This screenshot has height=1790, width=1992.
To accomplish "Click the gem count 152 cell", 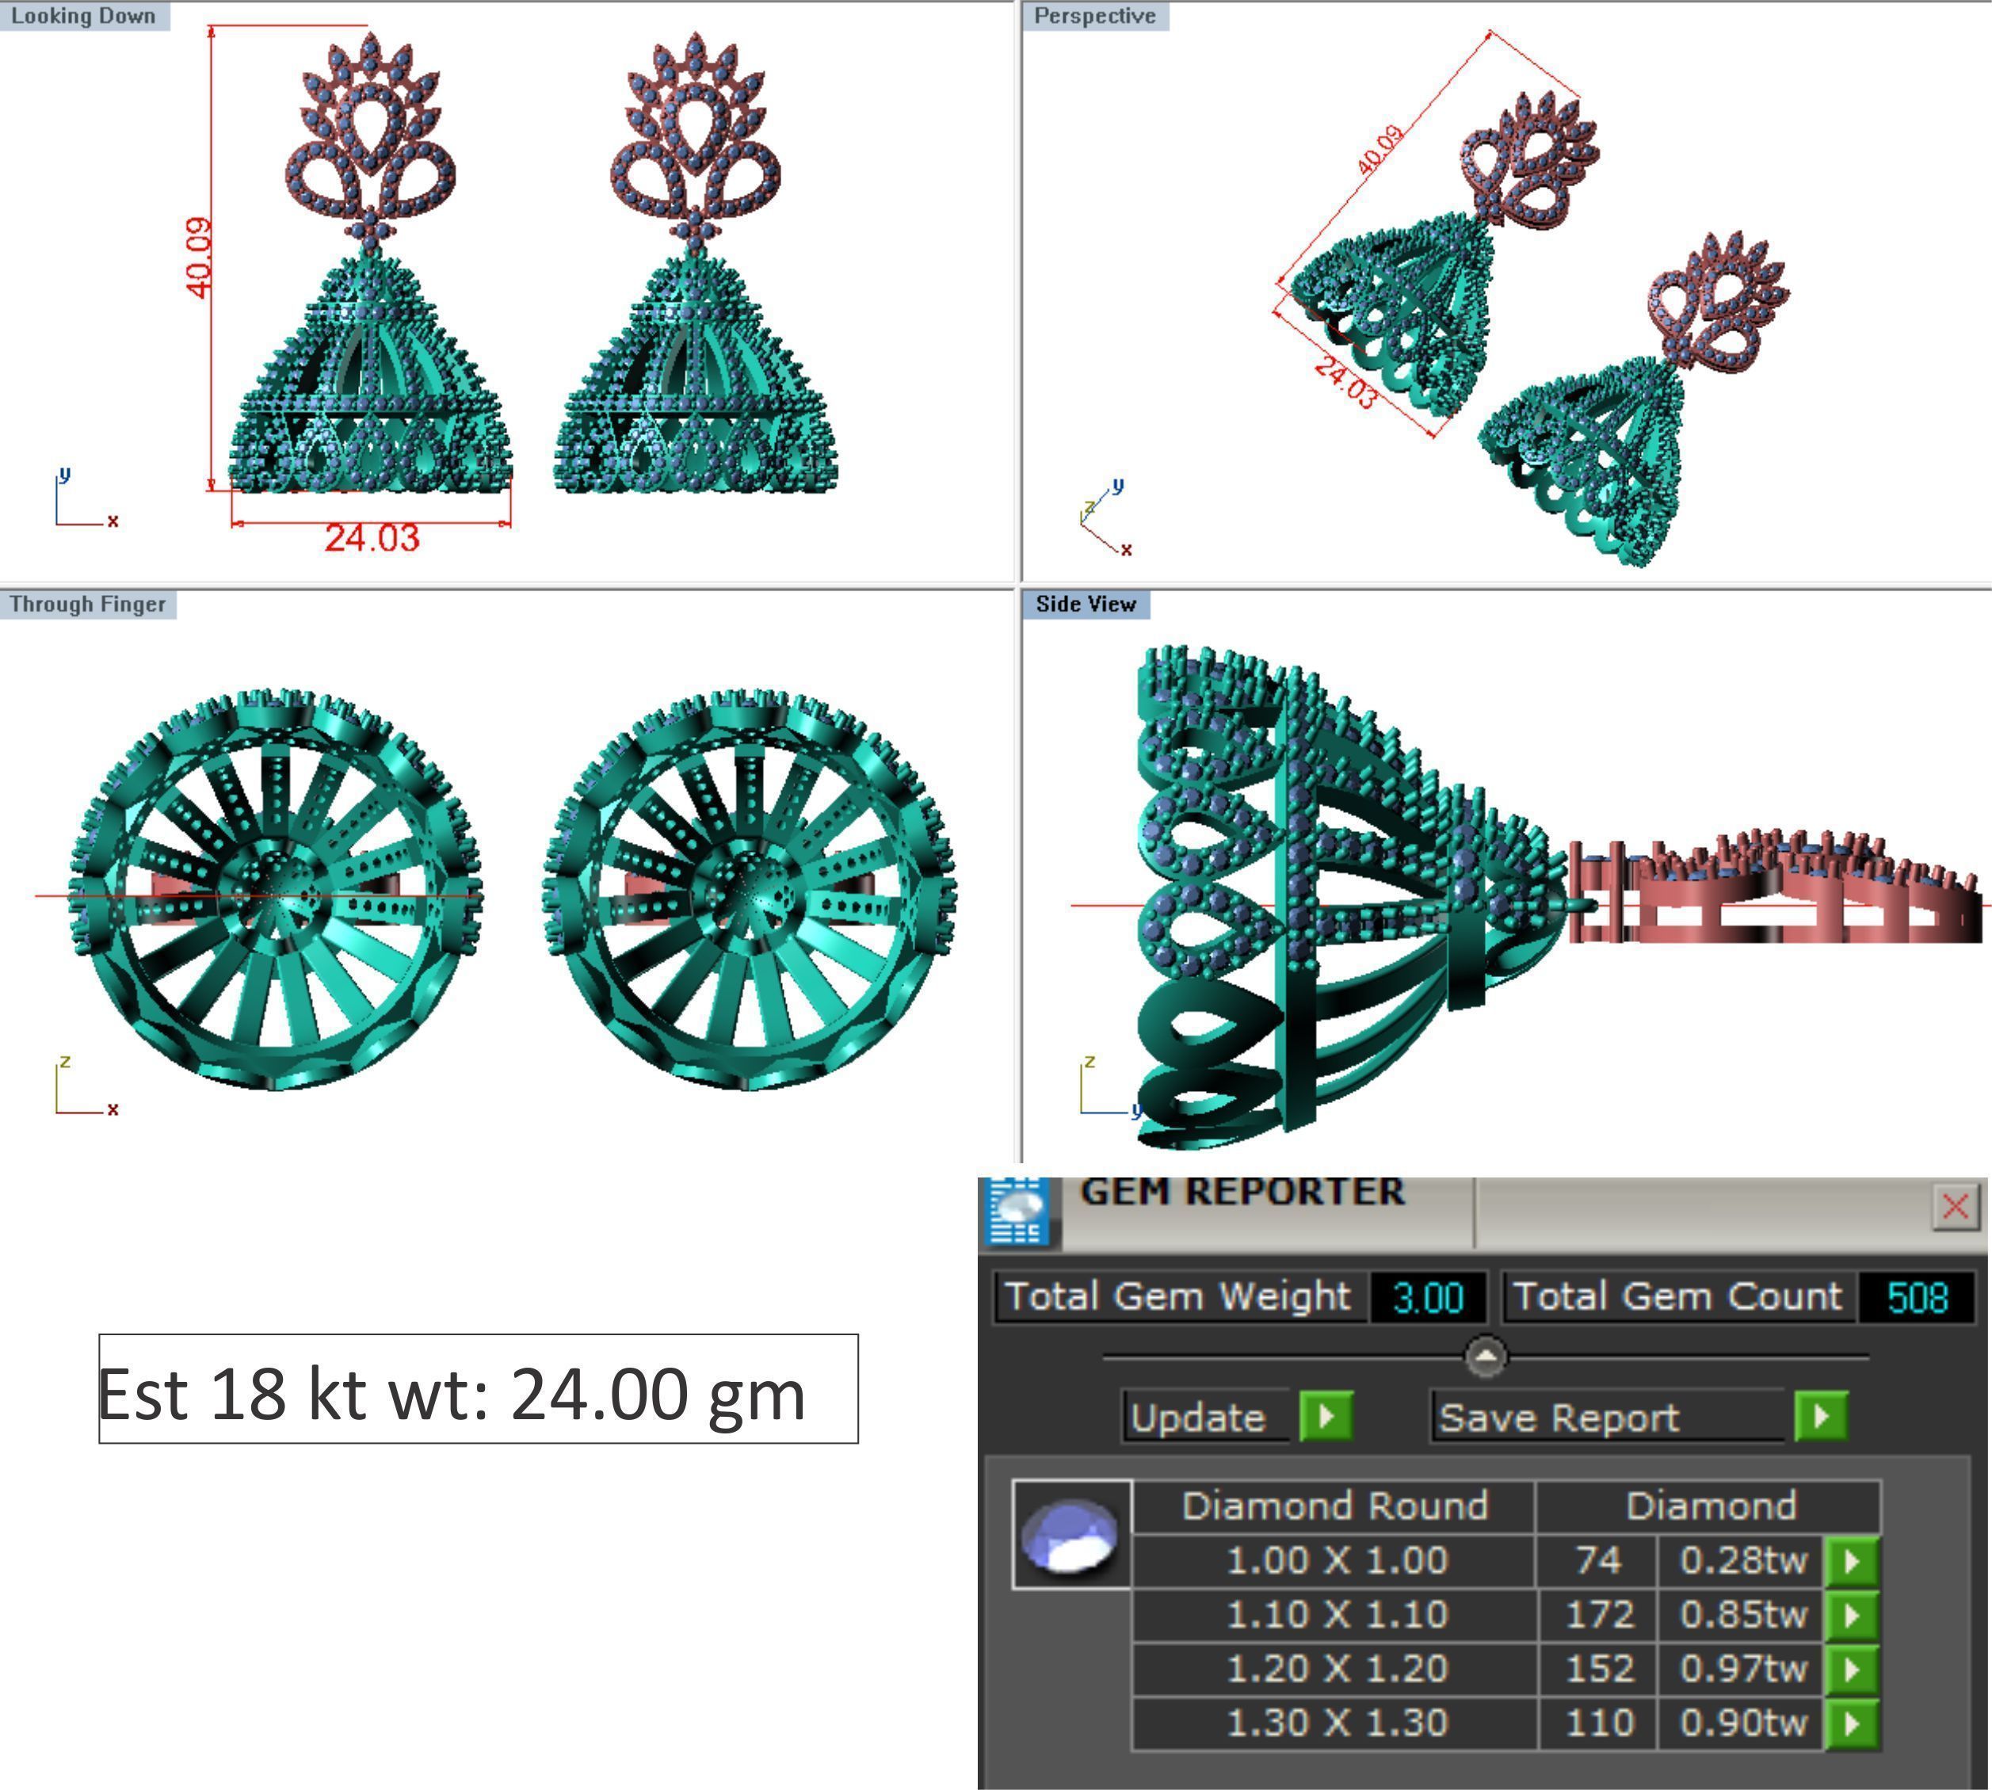I will coord(1597,1669).
